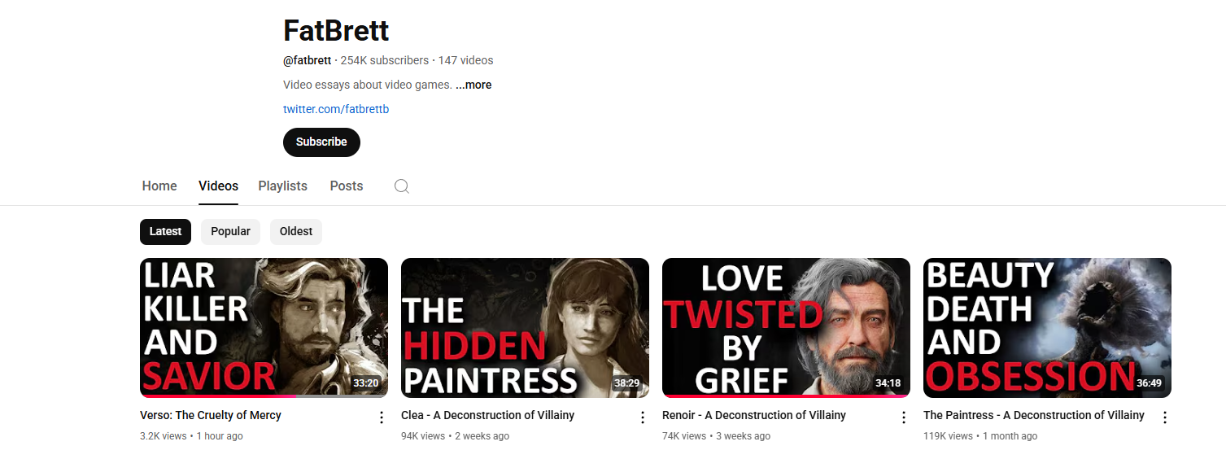1226x459 pixels.
Task: Open the twitter.com/fatbrettb link
Action: coord(336,109)
